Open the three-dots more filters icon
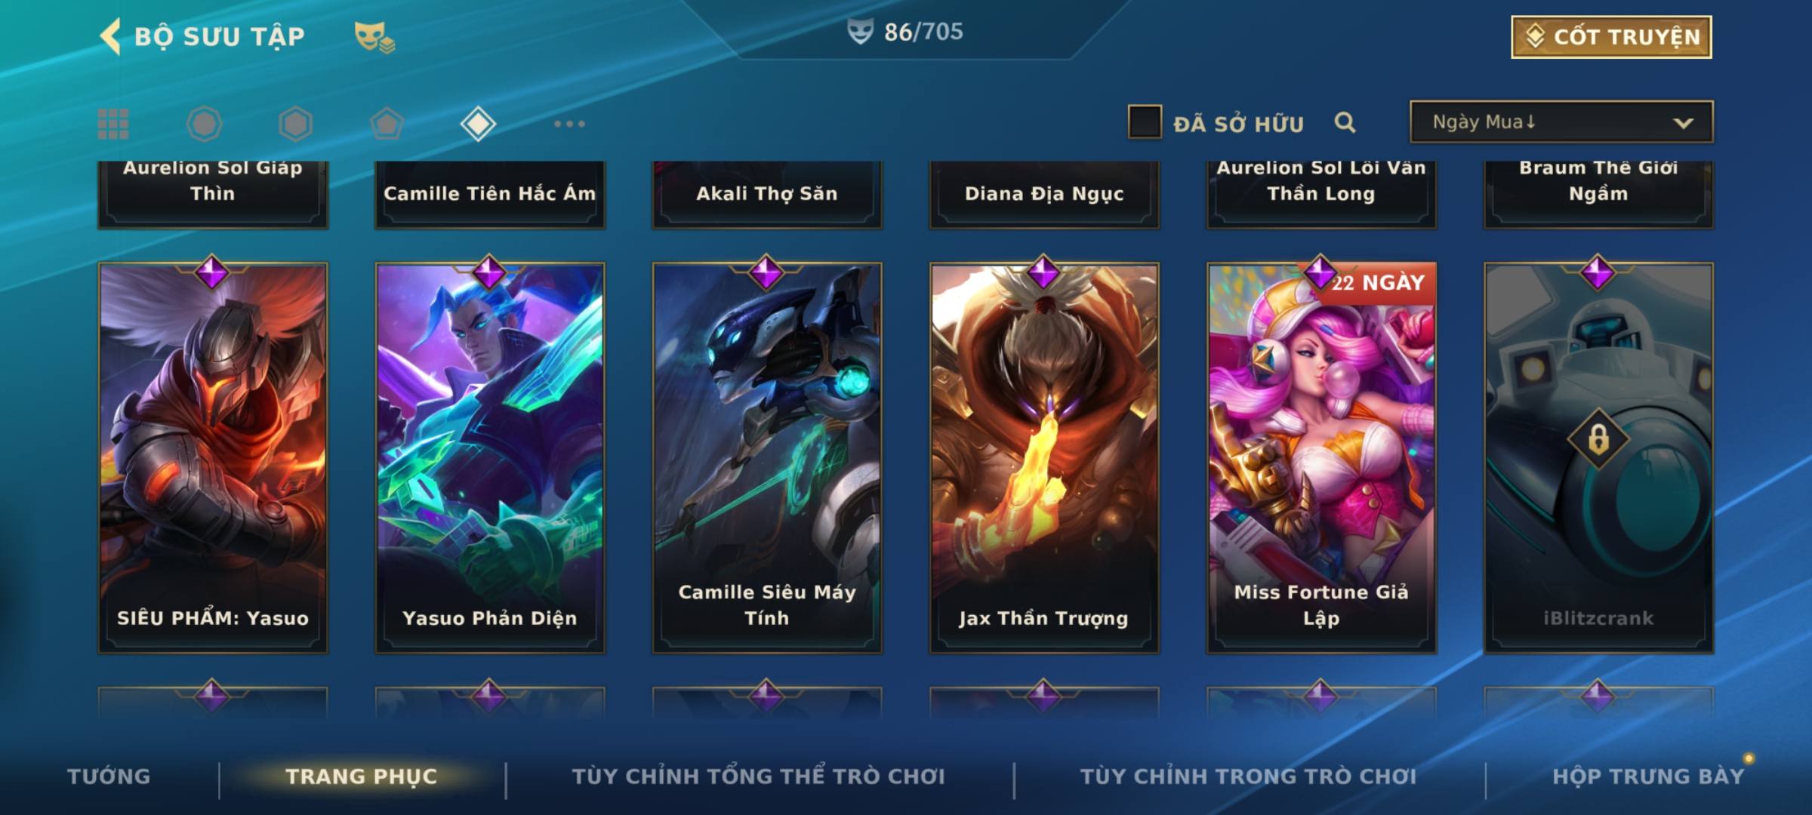 pos(569,124)
